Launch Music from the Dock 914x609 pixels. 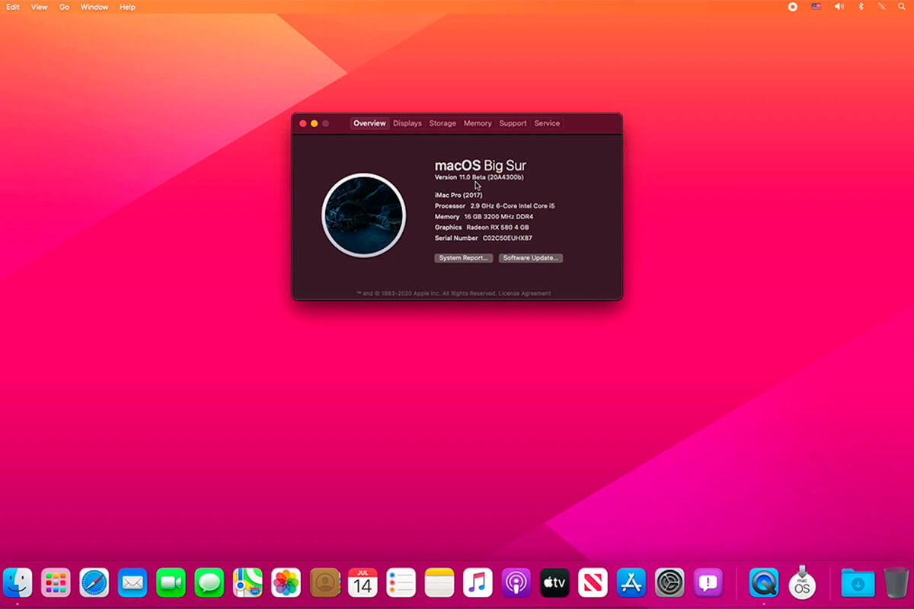478,583
